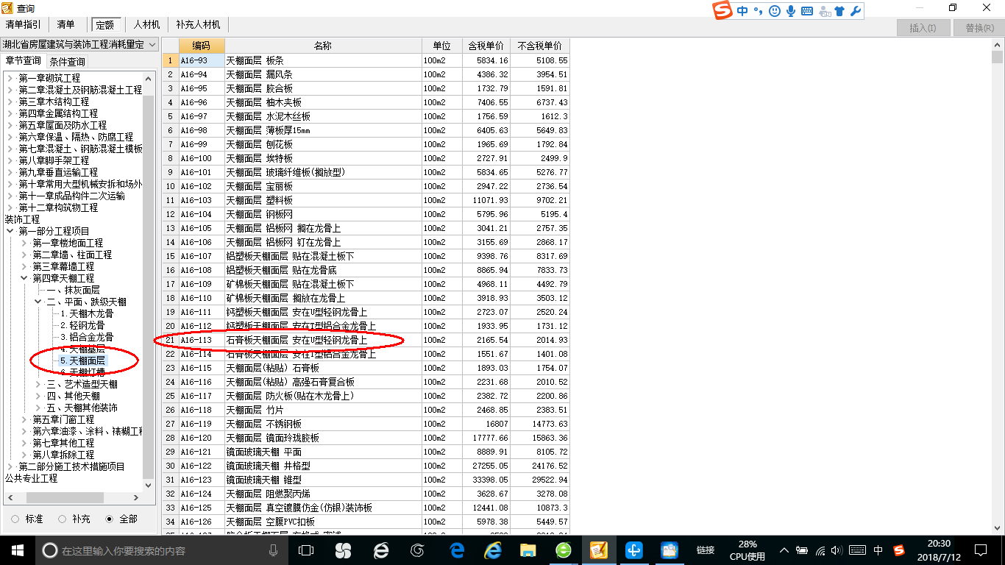Open the soft keyboard from Sogou toolbar
This screenshot has height=565, width=1005.
click(807, 11)
